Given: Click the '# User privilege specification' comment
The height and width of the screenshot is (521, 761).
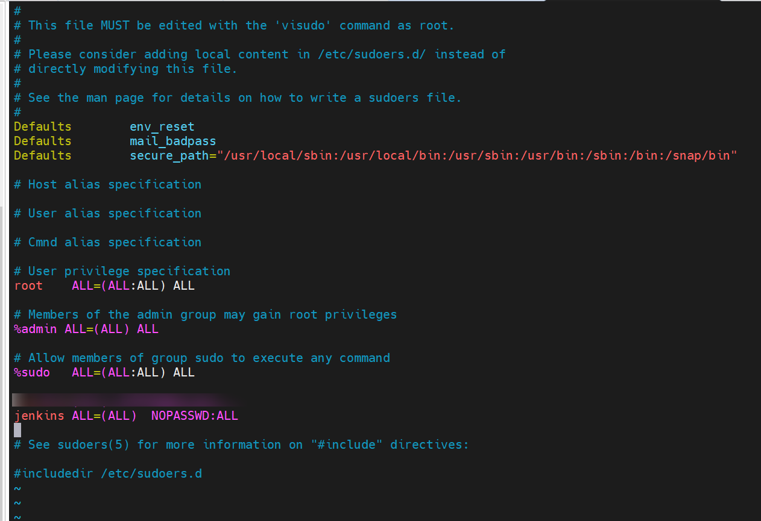Looking at the screenshot, I should tap(122, 271).
